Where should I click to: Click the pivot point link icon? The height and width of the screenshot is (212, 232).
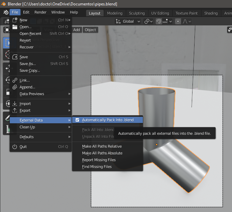(x=147, y=21)
